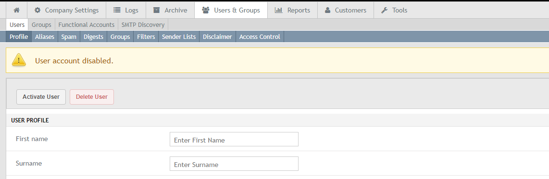Image resolution: width=549 pixels, height=179 pixels.
Task: Go to the Home icon tab
Action: (x=16, y=10)
